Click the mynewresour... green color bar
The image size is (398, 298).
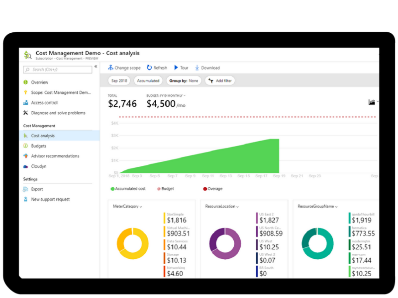coord(350,271)
